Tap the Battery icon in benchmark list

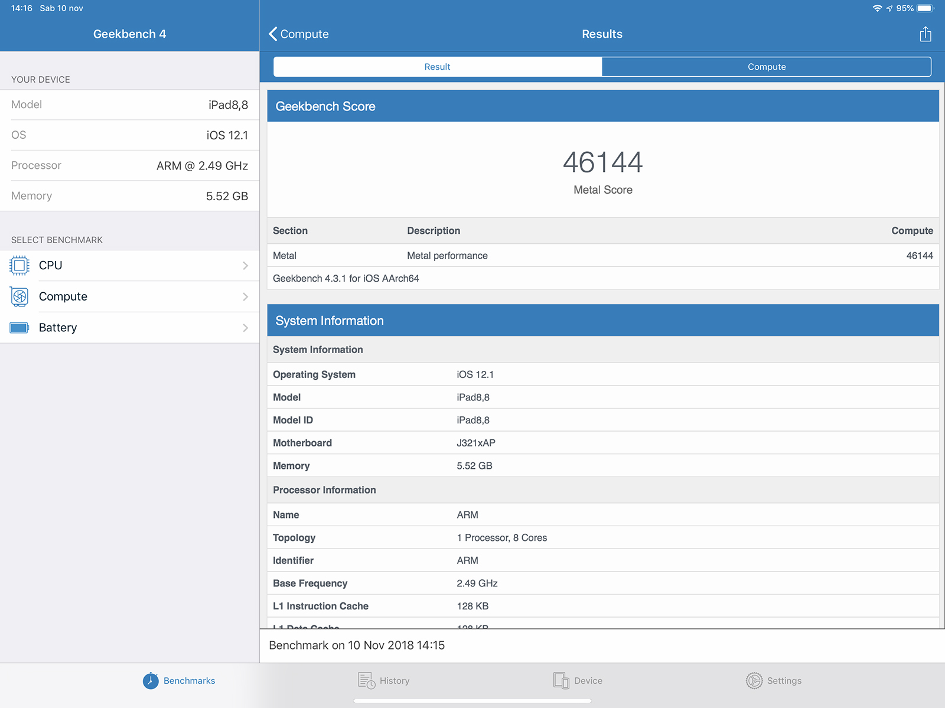(19, 328)
